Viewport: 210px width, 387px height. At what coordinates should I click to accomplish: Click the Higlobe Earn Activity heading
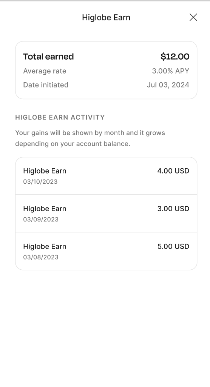point(60,117)
